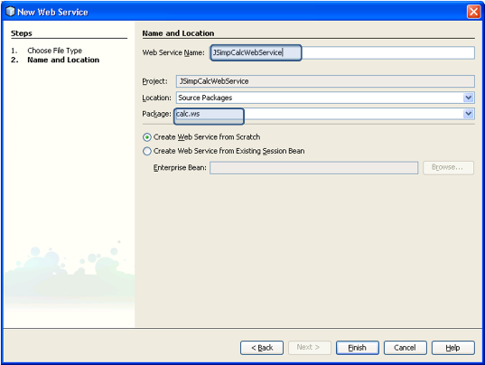Click the Source Packages combo box
Image resolution: width=485 pixels, height=365 pixels.
coord(325,98)
